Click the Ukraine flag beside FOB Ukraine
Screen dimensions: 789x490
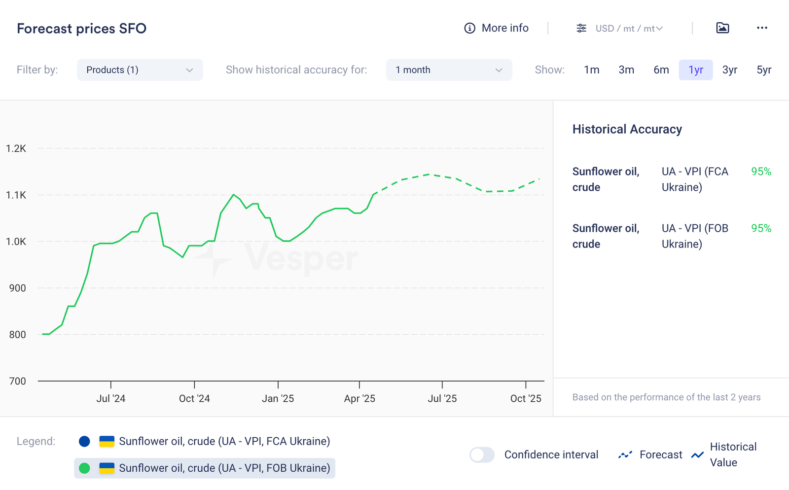click(107, 468)
